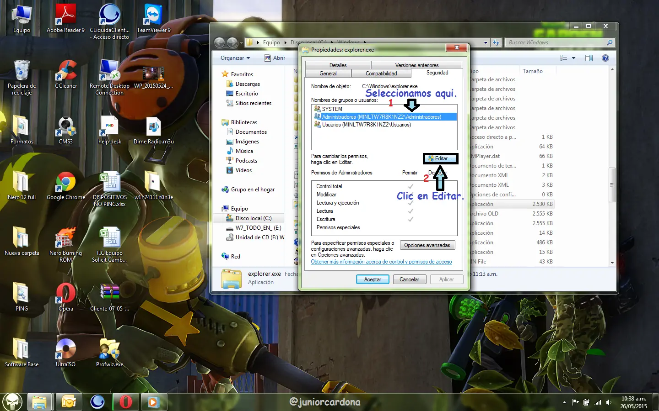Open Google Chrome desktop icon

point(66,183)
